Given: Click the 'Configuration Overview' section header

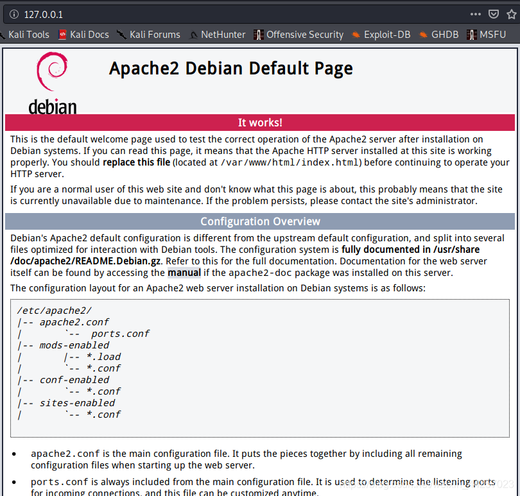Looking at the screenshot, I should [260, 221].
